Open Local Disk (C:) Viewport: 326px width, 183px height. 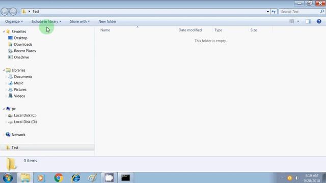(x=25, y=115)
